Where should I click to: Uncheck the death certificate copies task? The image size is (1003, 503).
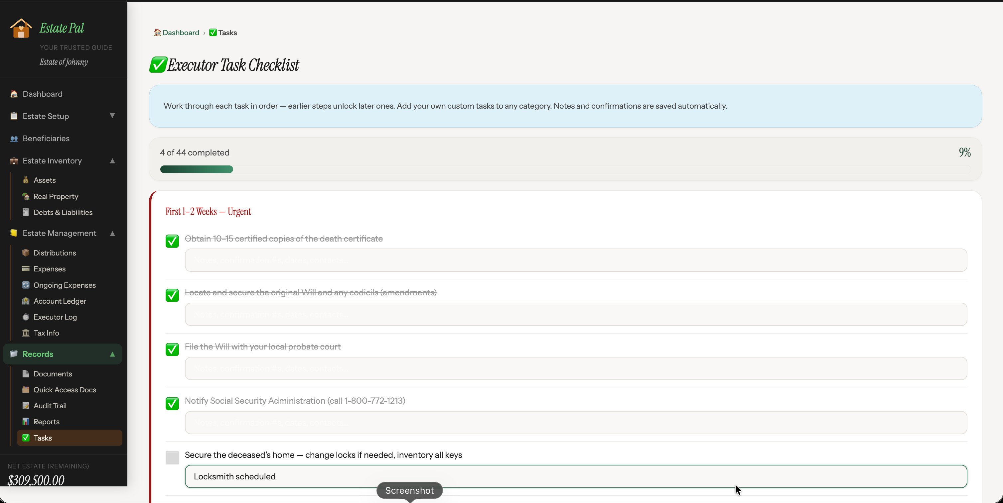172,241
